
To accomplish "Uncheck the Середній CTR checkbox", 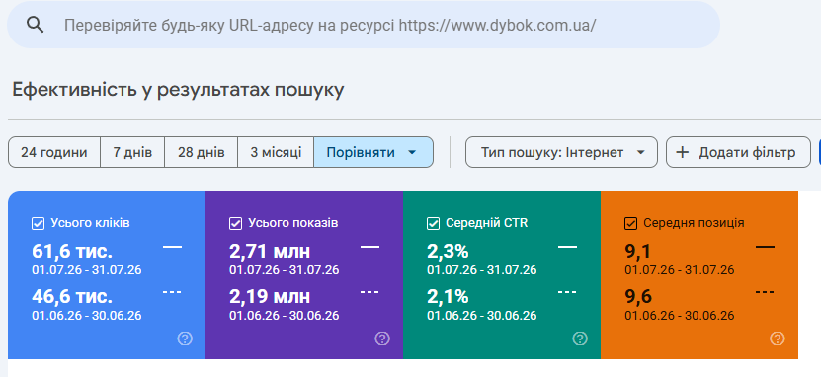I will 433,223.
